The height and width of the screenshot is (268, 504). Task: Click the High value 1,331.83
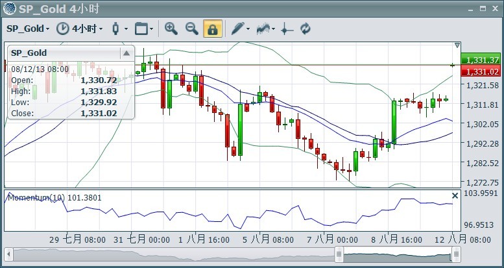[x=99, y=91]
